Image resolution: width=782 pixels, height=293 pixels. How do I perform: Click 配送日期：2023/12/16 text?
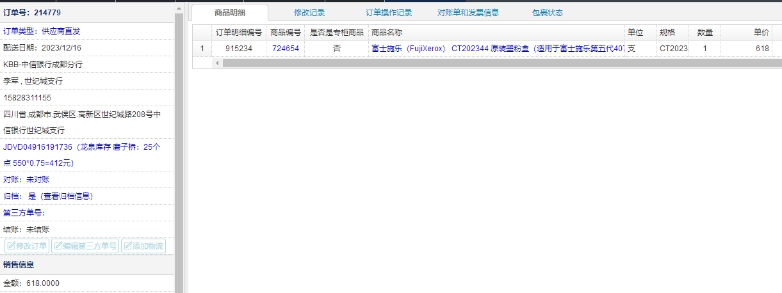pyautogui.click(x=42, y=48)
